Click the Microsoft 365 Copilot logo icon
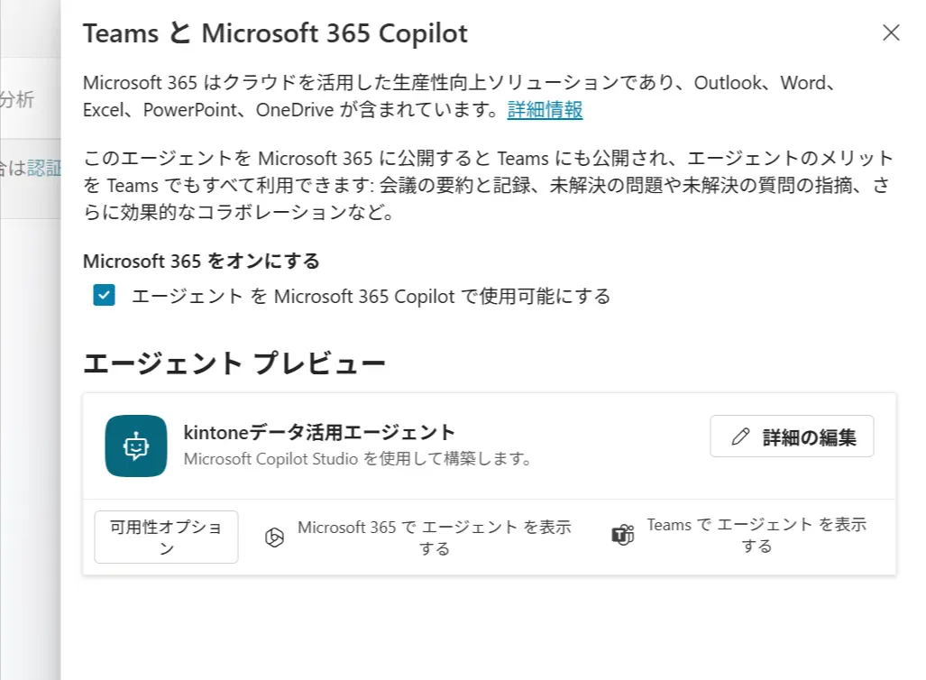 tap(274, 538)
